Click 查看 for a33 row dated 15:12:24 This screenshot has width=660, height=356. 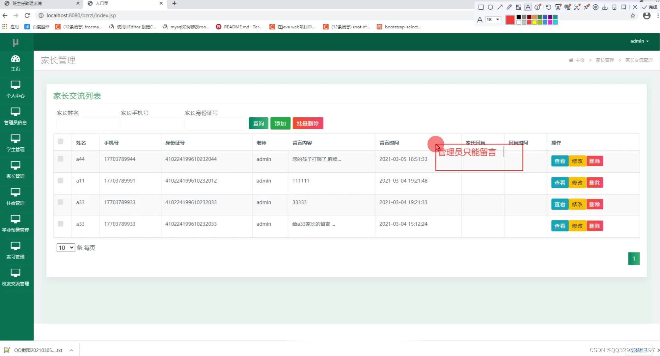click(x=560, y=226)
